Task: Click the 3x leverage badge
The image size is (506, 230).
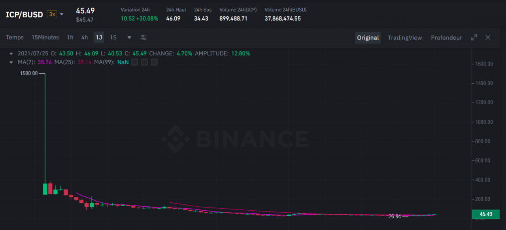Action: (52, 14)
